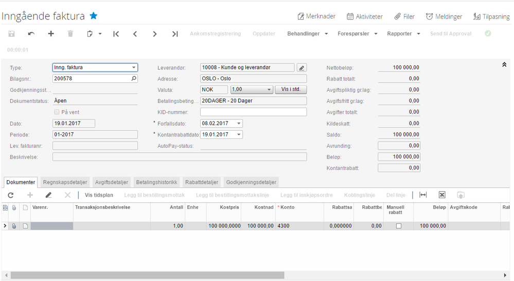Switch to Regnskapsdetaljer tab
The height and width of the screenshot is (281, 514).
pos(65,182)
